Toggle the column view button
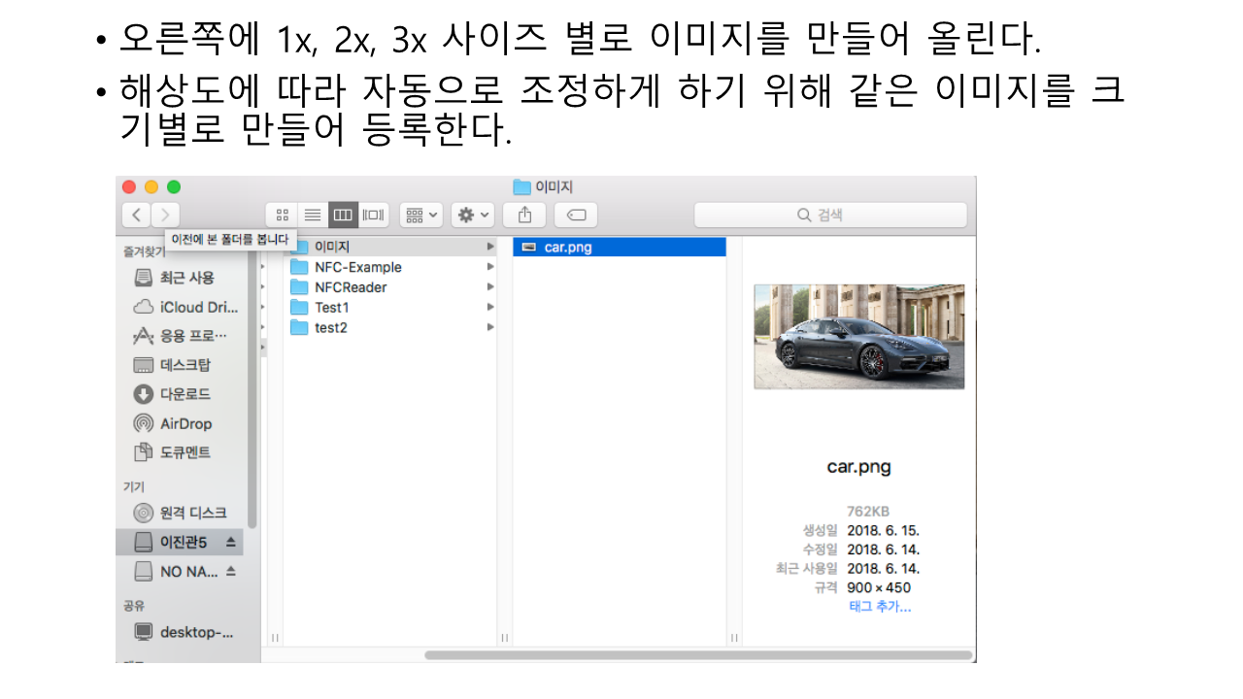1243x699 pixels. click(x=343, y=216)
